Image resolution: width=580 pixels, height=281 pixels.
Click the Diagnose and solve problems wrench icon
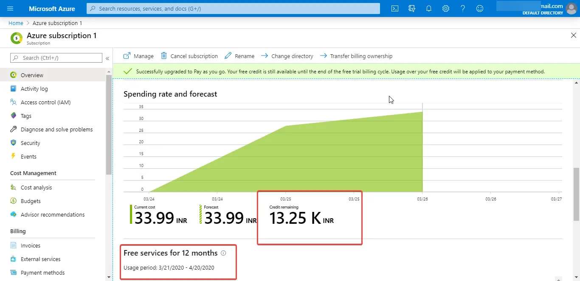(x=14, y=129)
